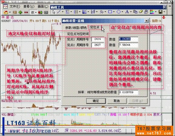Viewport: 175px width, 136px height.
Task: Expand dropdown arrow next to save disk icon
Action: (164, 12)
